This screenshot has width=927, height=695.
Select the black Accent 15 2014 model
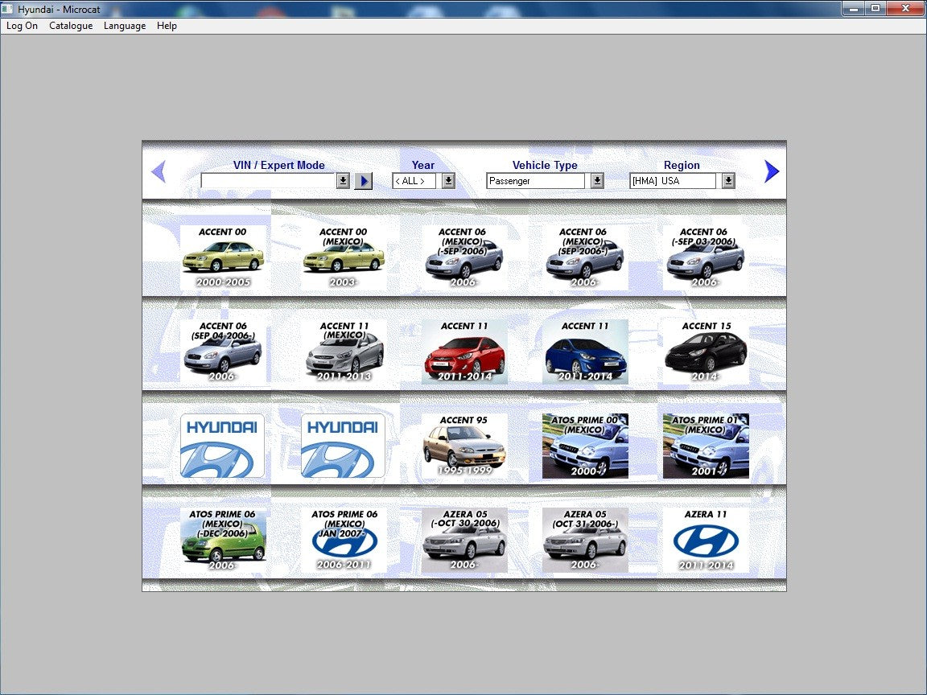706,352
